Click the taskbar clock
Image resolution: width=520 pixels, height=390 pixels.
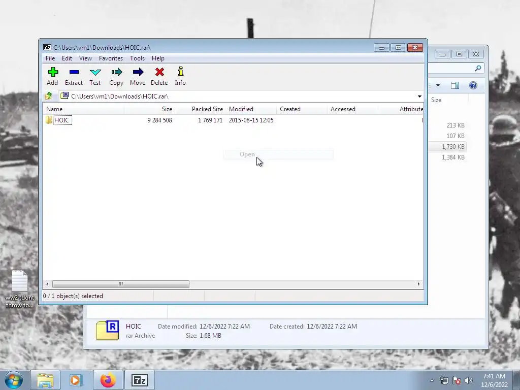pyautogui.click(x=494, y=380)
